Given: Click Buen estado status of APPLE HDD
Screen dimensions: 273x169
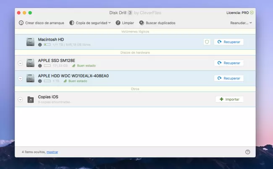Looking at the screenshot, I should 75,81.
